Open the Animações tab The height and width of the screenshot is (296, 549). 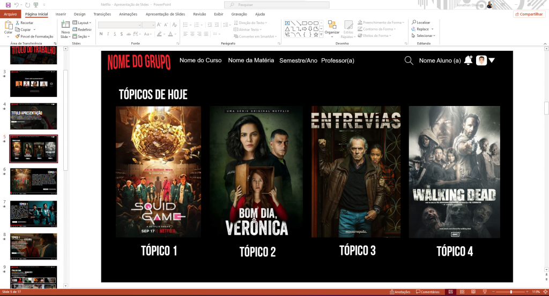point(128,14)
